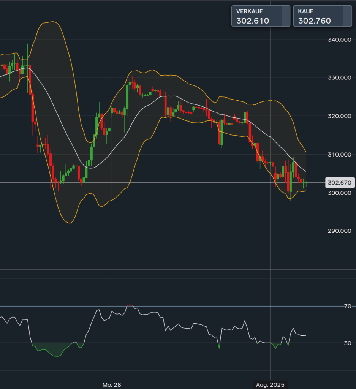356x389 pixels.
Task: Click the horizontal current price line
Action: click(x=190, y=183)
